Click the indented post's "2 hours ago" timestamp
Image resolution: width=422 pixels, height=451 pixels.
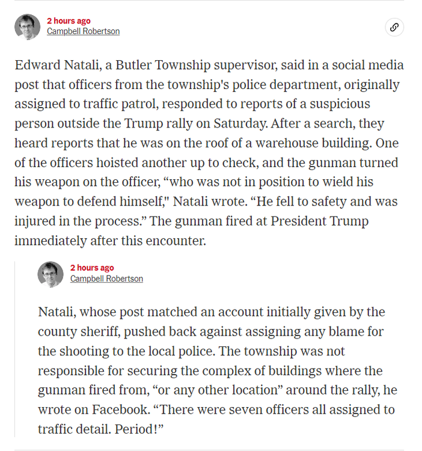(92, 268)
